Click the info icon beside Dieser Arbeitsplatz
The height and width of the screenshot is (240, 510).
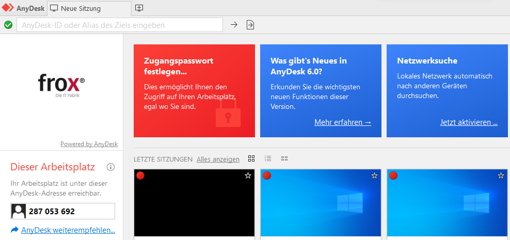coord(110,167)
